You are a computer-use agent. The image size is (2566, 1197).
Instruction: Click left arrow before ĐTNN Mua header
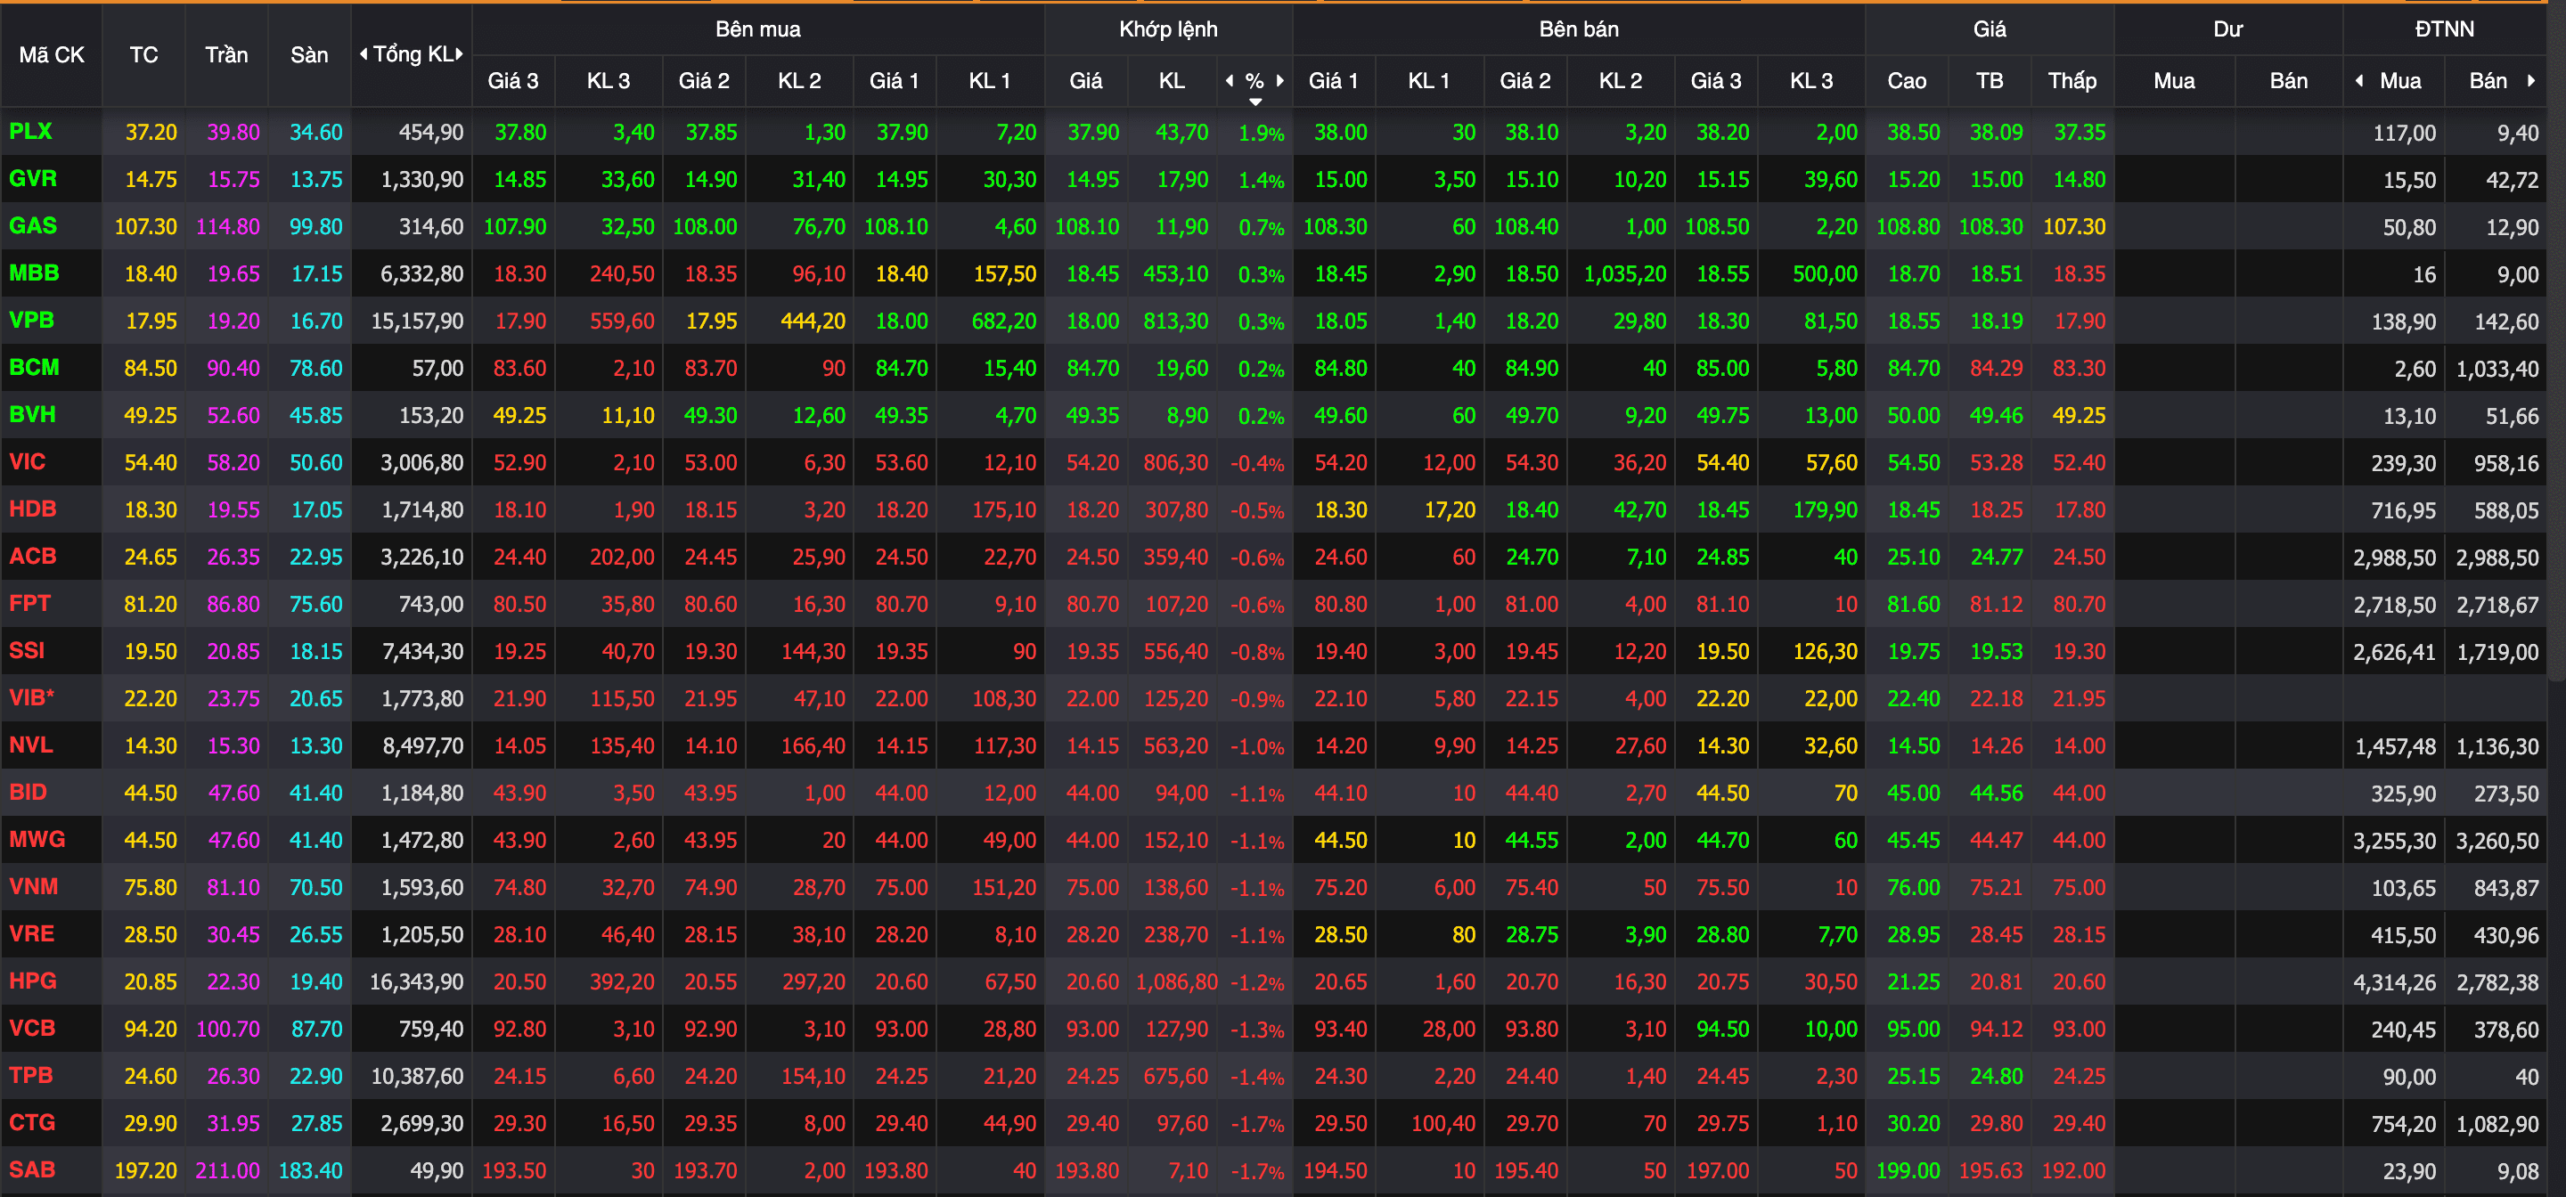pyautogui.click(x=2358, y=81)
